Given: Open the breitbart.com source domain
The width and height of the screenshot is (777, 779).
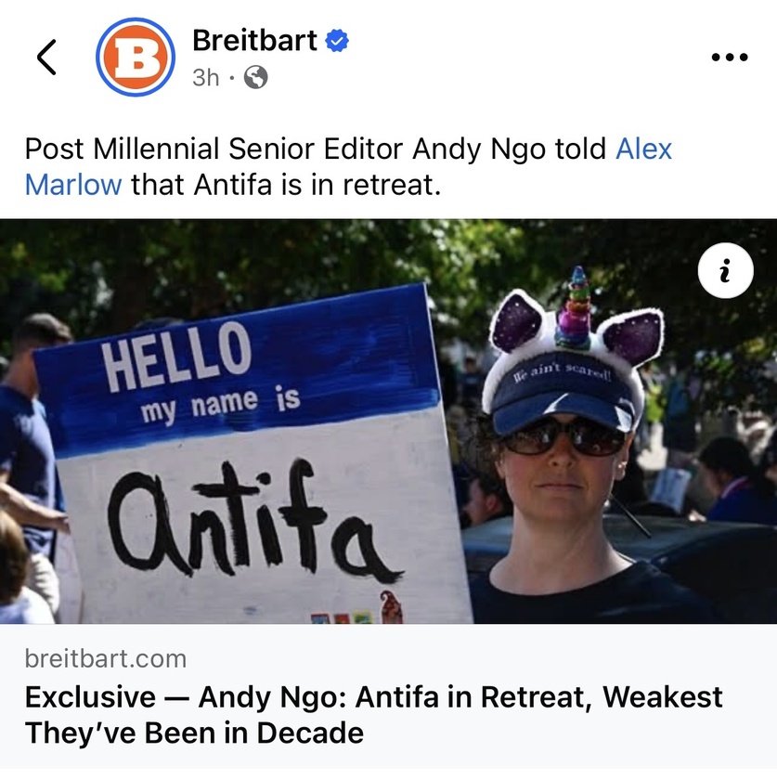Looking at the screenshot, I should [106, 659].
